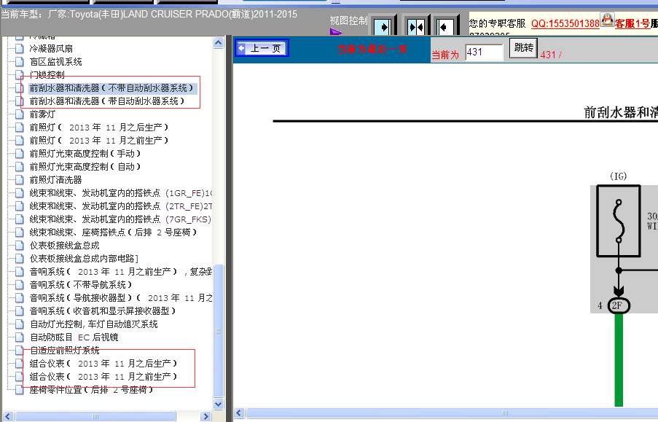
Task: Select 仪表板接线盒总成内部电路 tree item
Action: click(84, 259)
